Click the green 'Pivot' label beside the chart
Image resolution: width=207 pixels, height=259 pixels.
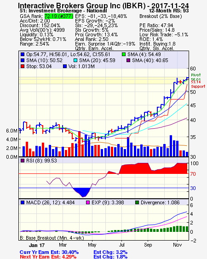click(x=196, y=75)
